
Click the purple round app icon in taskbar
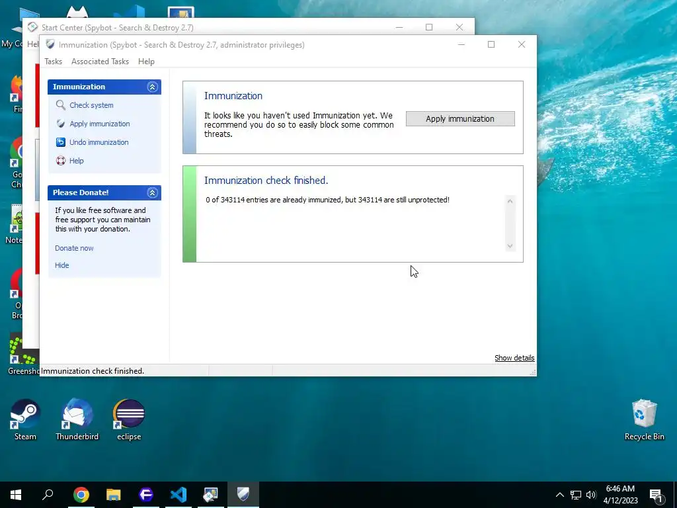pos(146,495)
